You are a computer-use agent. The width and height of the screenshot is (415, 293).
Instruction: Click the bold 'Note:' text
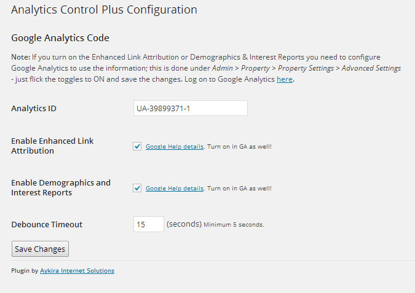pos(21,57)
